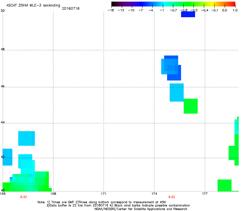Click the latitude label 46
The height and width of the screenshot is (211, 241).
click(3, 86)
